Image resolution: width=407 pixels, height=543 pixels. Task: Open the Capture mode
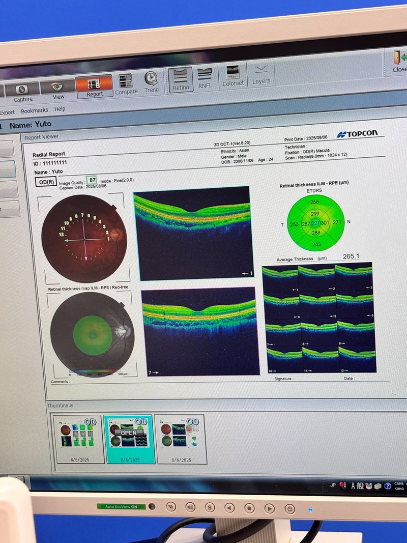[x=22, y=92]
